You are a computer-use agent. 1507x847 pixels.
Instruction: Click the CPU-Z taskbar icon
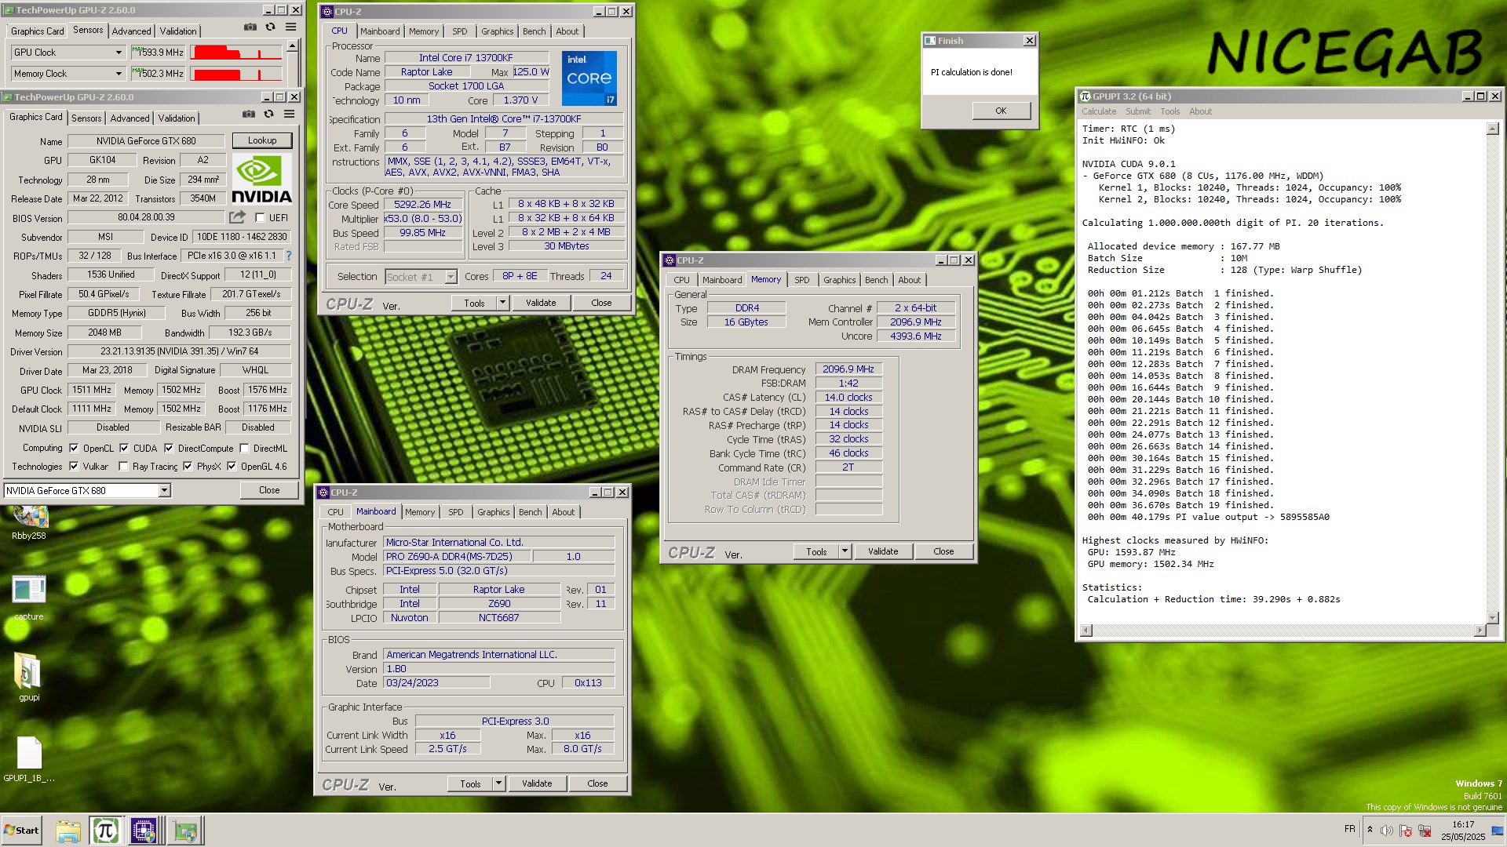point(144,831)
